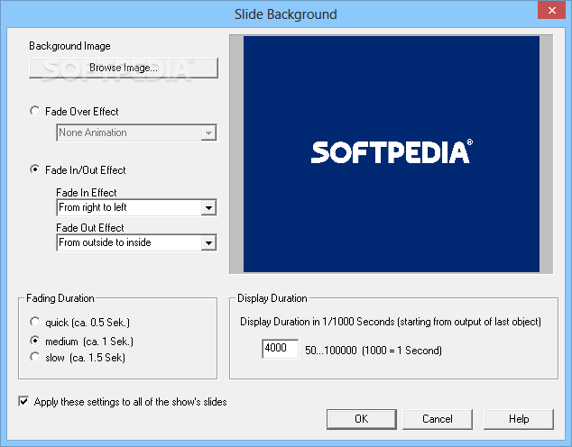Close the Slide Background dialog

tap(551, 10)
